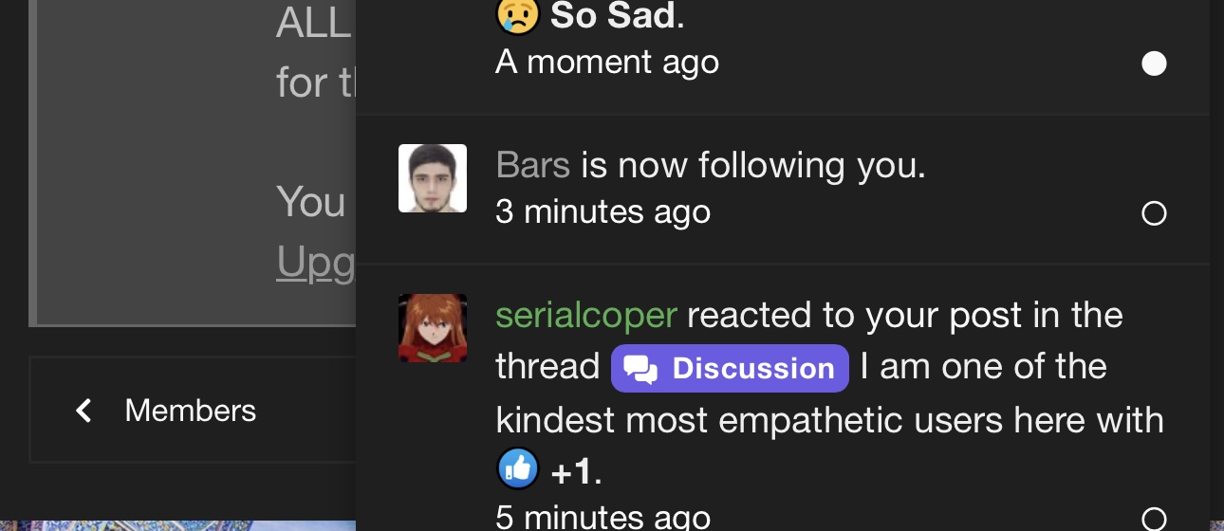Click the bold 'So Sad' reaction text
Viewport: 1224px width, 531px height.
[613, 15]
